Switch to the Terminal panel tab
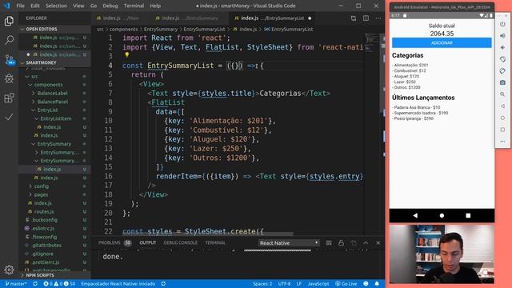The image size is (512, 288). [x=215, y=243]
